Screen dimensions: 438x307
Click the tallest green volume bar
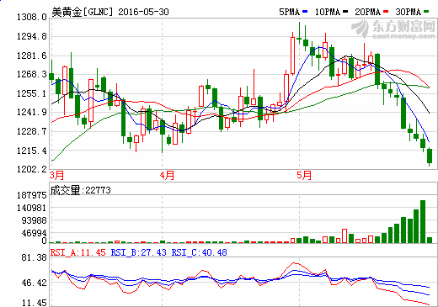[x=423, y=221]
